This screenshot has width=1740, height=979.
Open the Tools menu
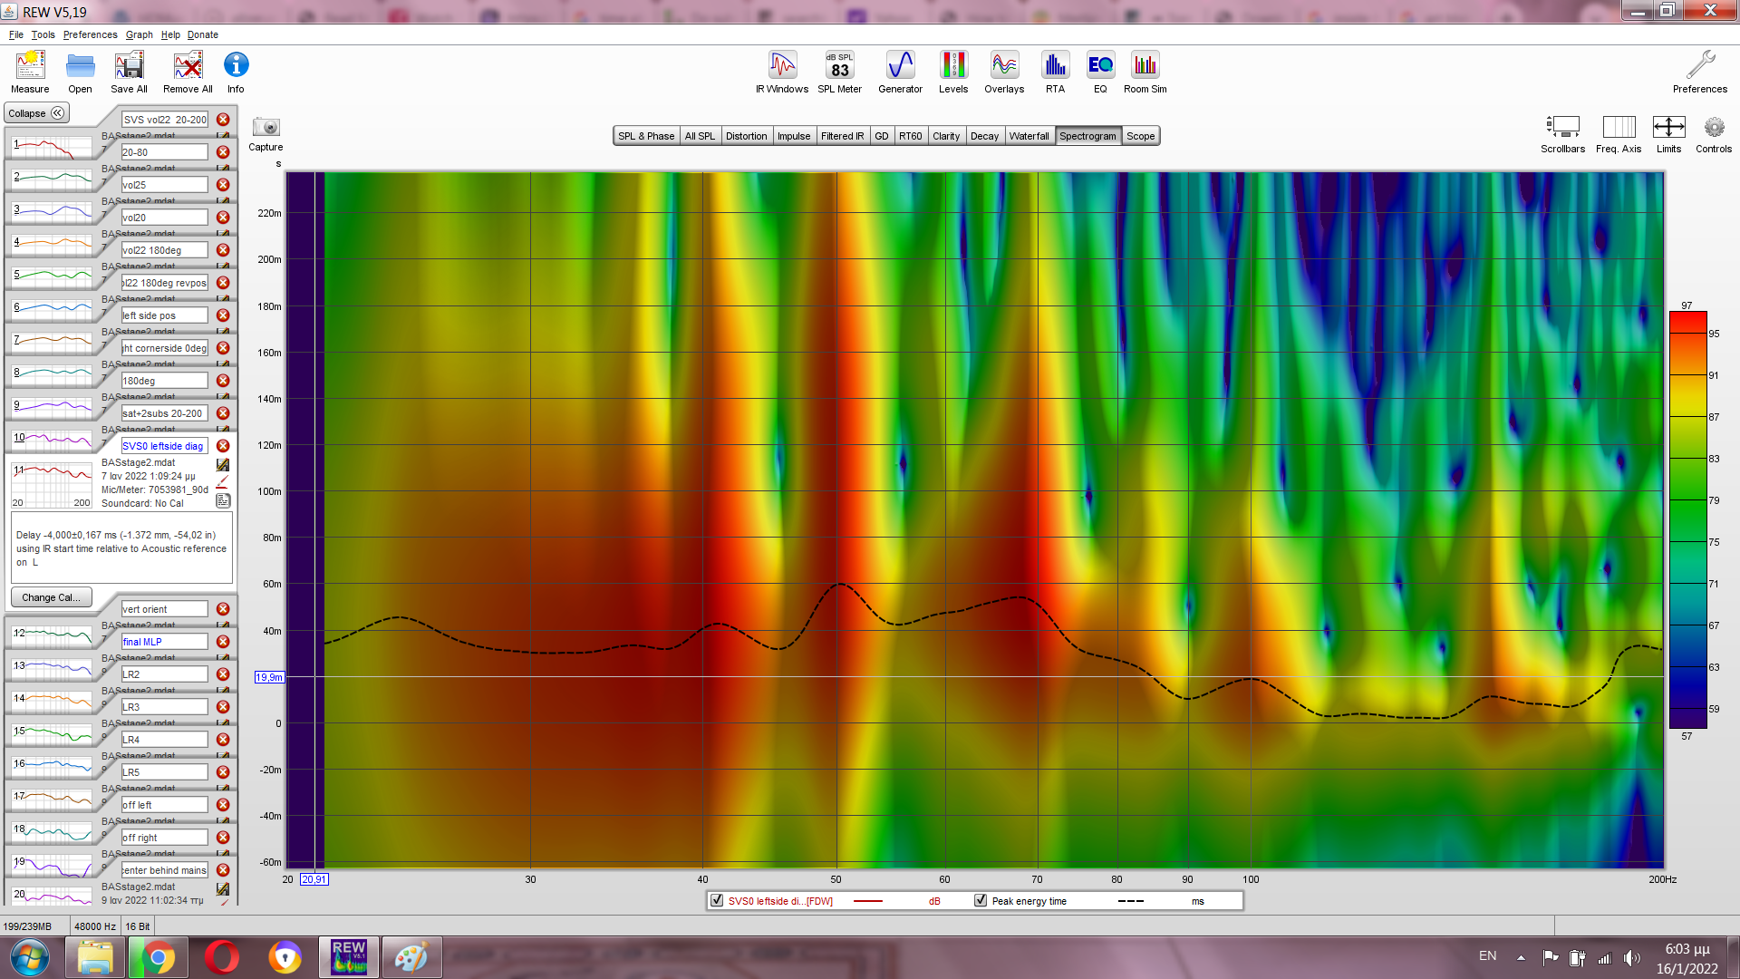coord(43,34)
